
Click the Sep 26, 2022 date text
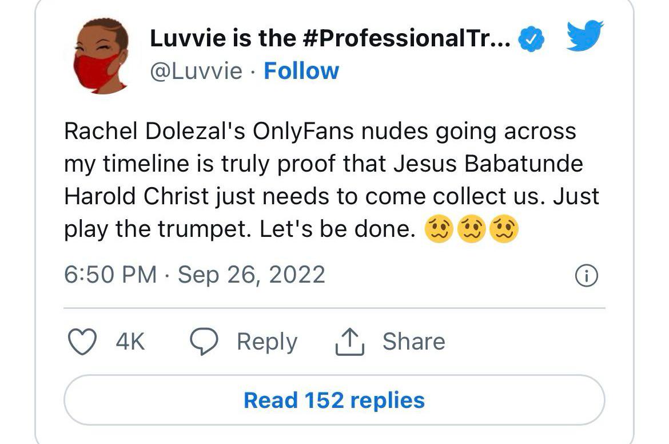coord(251,275)
